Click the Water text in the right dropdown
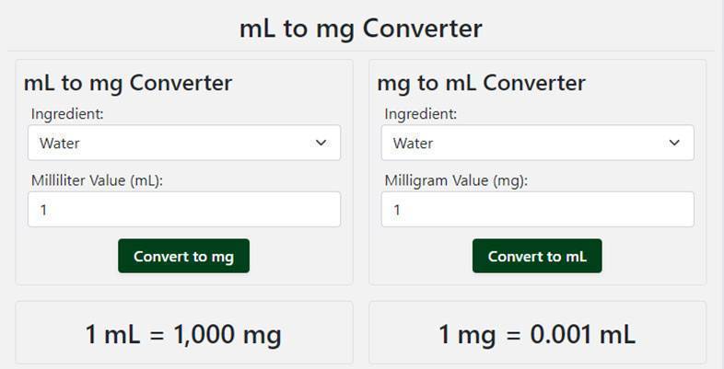724x369 pixels. pos(414,144)
